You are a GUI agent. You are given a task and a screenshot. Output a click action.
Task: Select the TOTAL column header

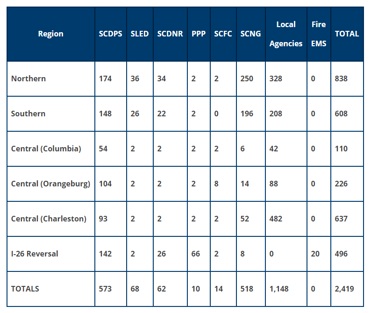pyautogui.click(x=347, y=34)
